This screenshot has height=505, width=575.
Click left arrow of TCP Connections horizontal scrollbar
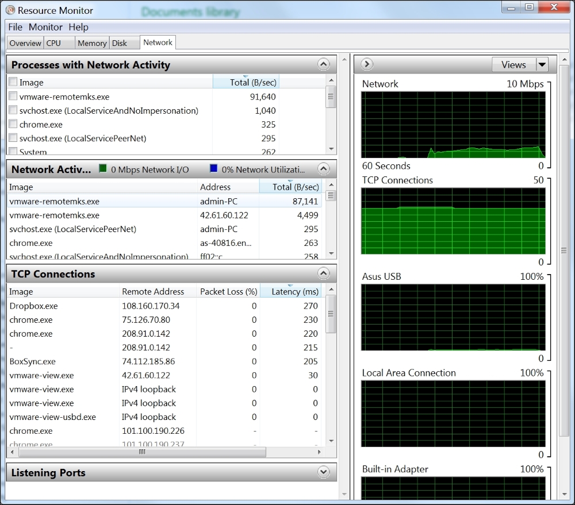point(12,452)
